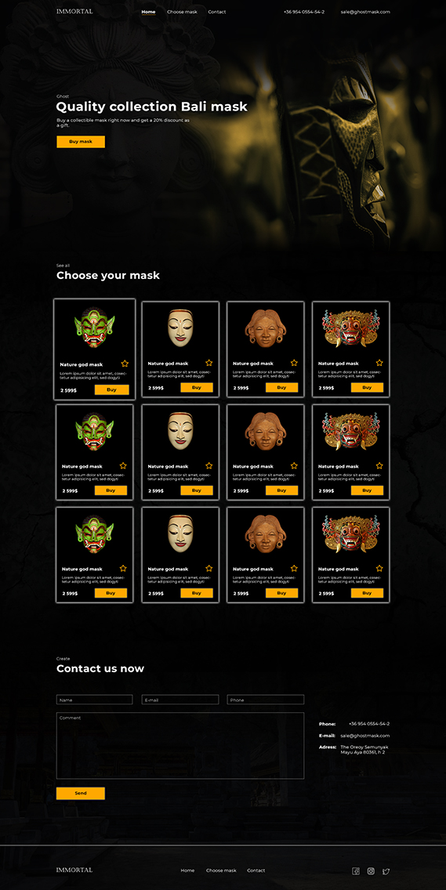Viewport: 446px width, 890px height.
Task: Toggle favorite star on middle-row white mask
Action: pyautogui.click(x=209, y=465)
